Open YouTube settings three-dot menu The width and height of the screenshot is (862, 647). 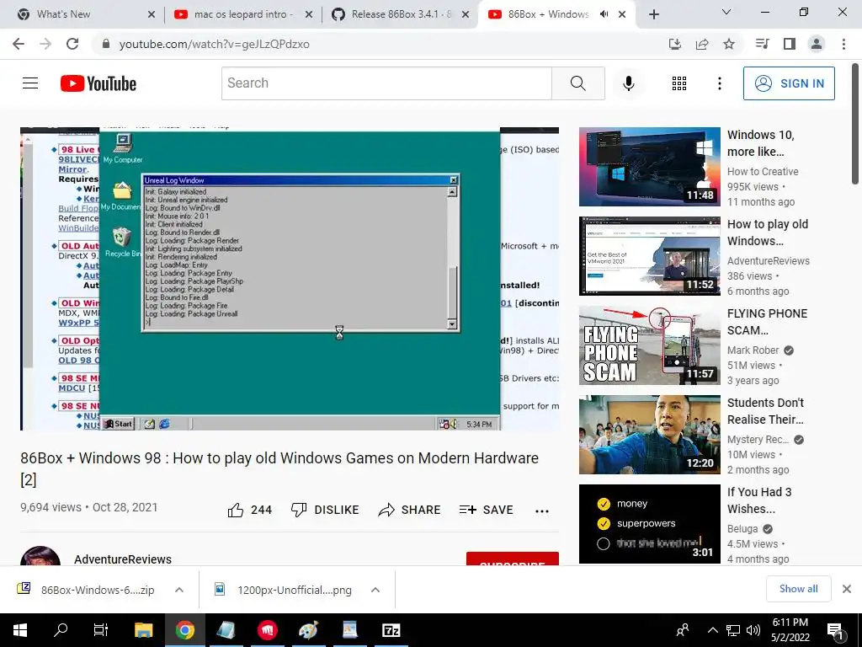point(719,83)
